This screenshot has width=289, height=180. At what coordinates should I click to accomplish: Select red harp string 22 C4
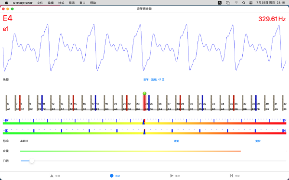click(127, 103)
